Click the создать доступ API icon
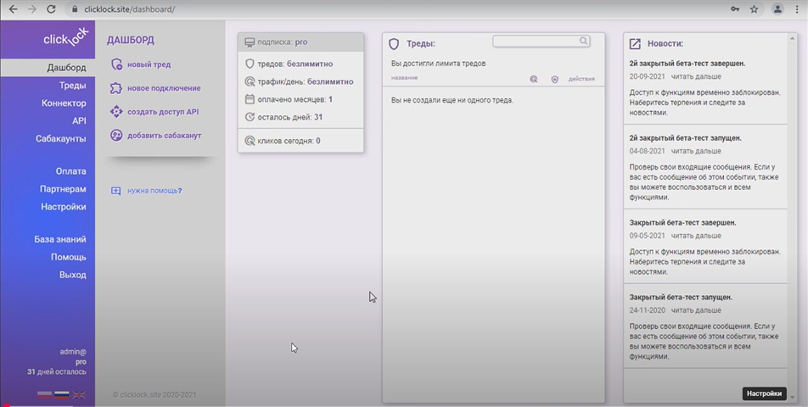The image size is (808, 407). click(116, 112)
